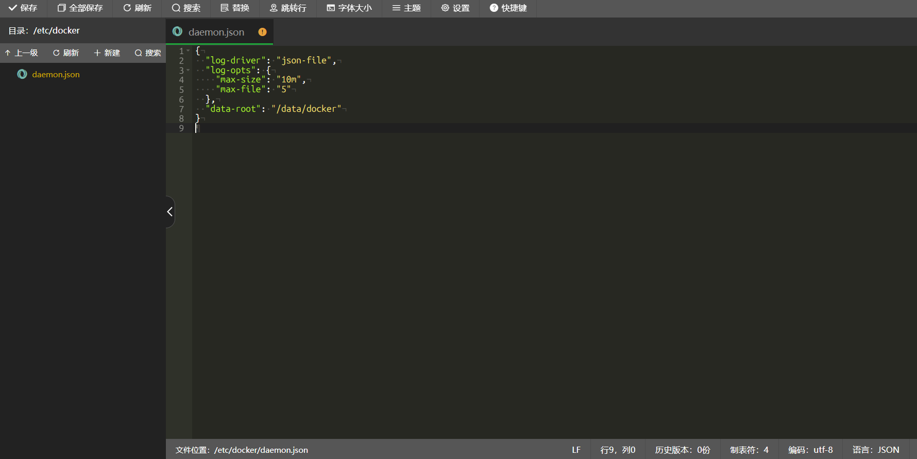Change the language mode JSON in the status bar

pos(876,450)
